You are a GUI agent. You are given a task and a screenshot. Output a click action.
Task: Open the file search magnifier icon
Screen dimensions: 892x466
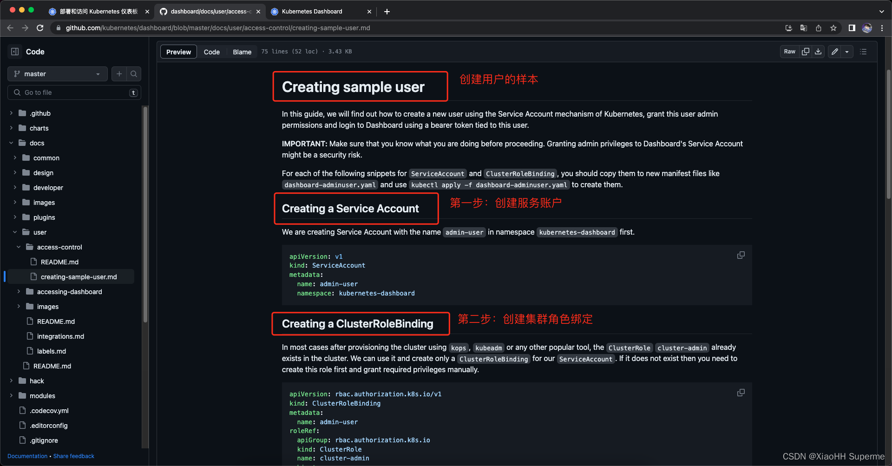134,74
